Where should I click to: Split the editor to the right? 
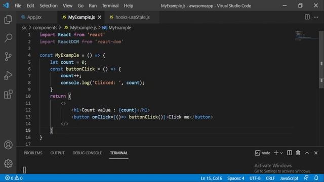pyautogui.click(x=307, y=17)
